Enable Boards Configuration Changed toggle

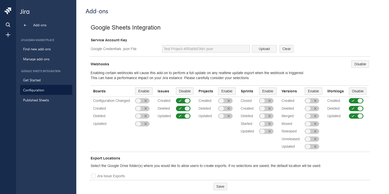tap(142, 101)
